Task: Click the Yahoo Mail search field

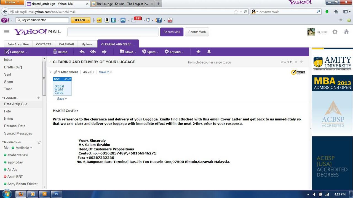Action: pyautogui.click(x=113, y=32)
